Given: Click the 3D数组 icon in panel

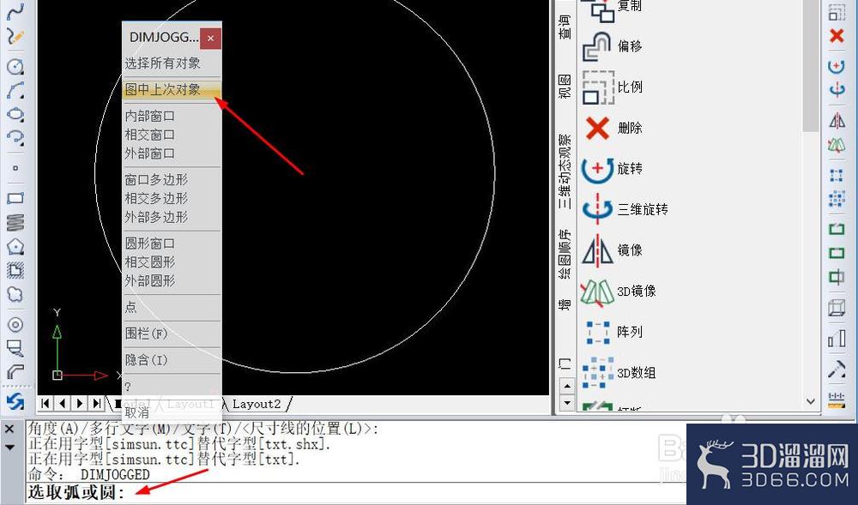Looking at the screenshot, I should click(597, 373).
